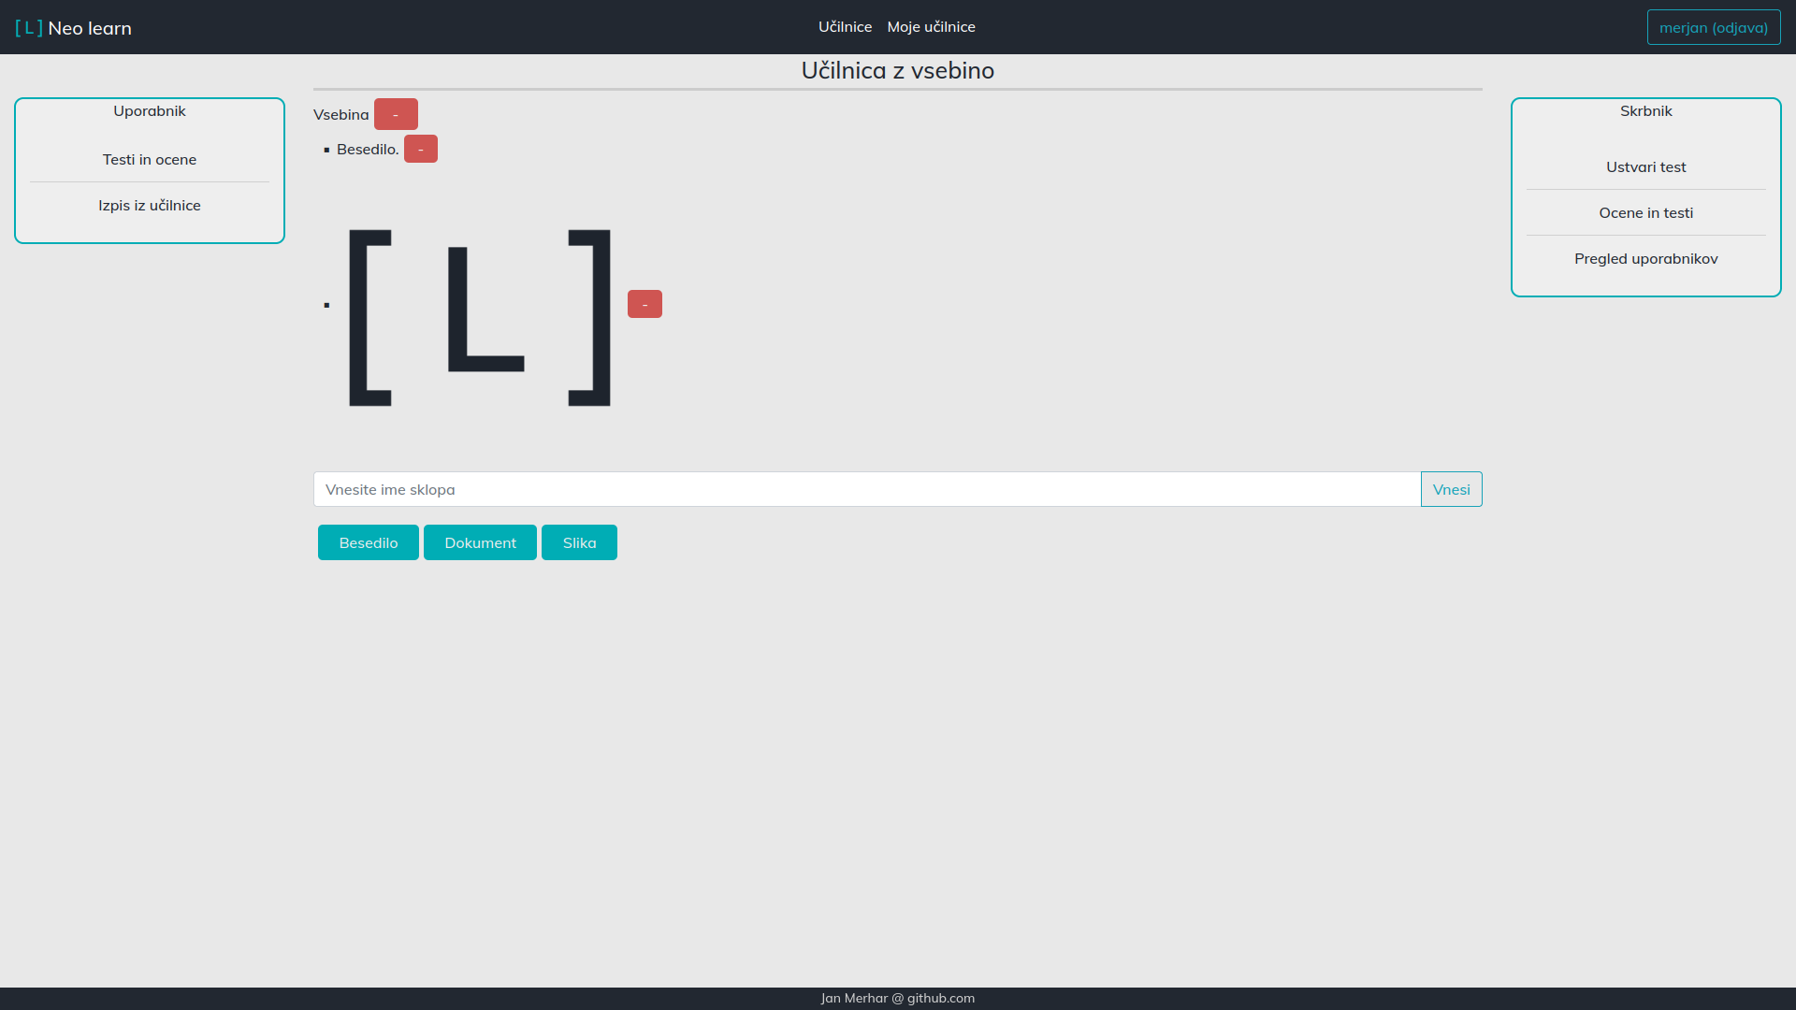The height and width of the screenshot is (1010, 1796).
Task: Click the Besedilo. list item text
Action: [x=367, y=150]
